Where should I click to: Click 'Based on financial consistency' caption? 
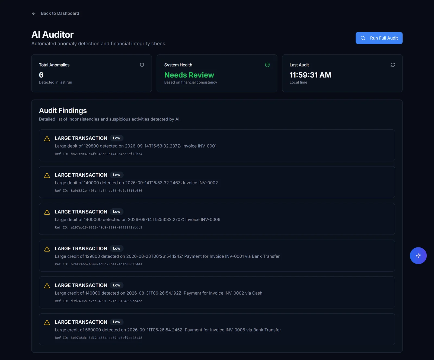(x=190, y=82)
